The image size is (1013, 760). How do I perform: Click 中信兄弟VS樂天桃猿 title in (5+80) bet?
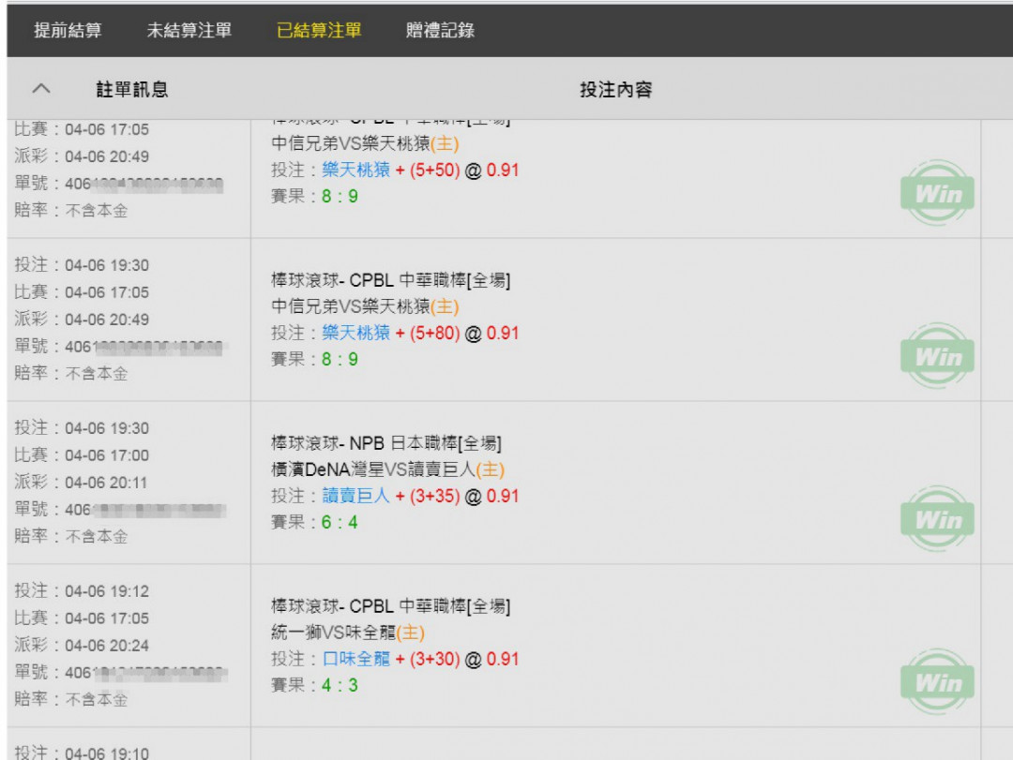pyautogui.click(x=365, y=306)
